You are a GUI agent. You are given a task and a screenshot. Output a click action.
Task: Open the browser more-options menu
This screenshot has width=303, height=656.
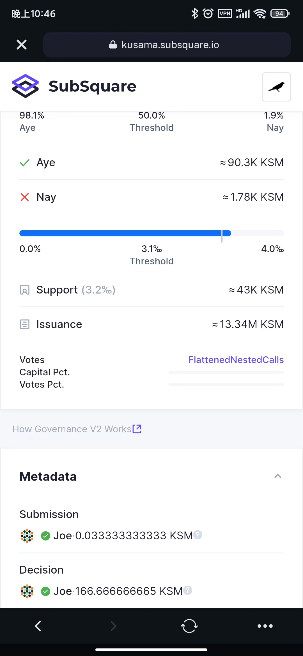tap(265, 626)
